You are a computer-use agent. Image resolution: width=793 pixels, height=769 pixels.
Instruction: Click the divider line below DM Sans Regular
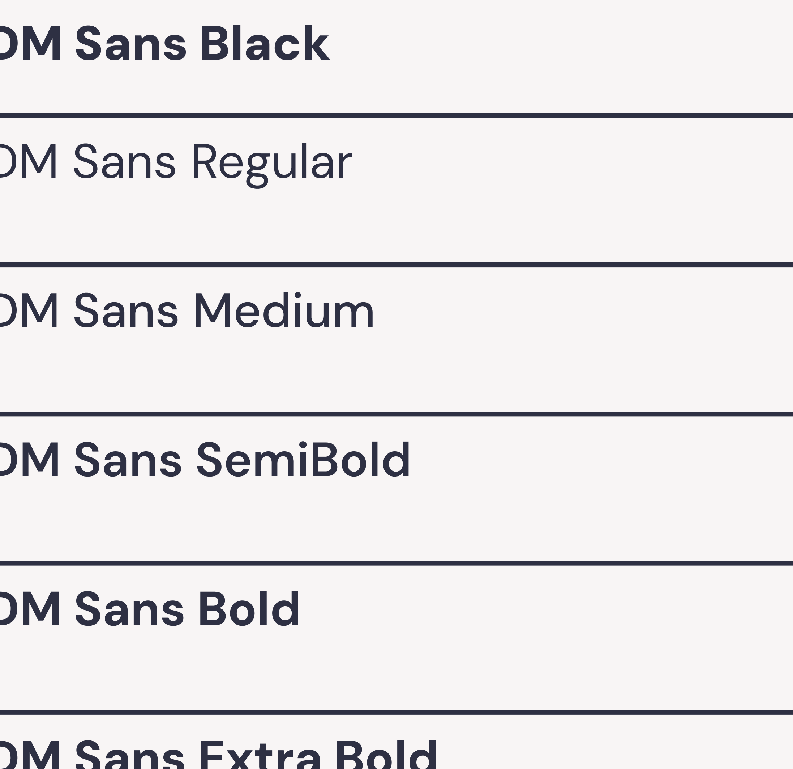[x=396, y=265]
